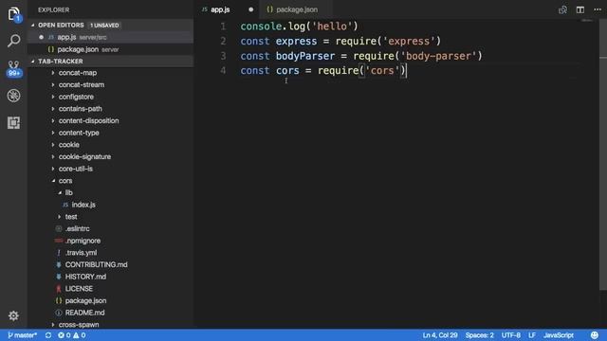Place cursor on 'hello' string in line 1

332,27
